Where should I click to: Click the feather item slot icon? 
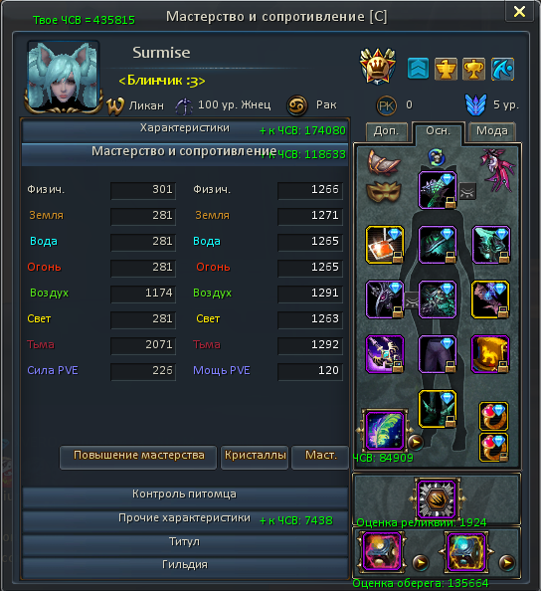tap(385, 431)
